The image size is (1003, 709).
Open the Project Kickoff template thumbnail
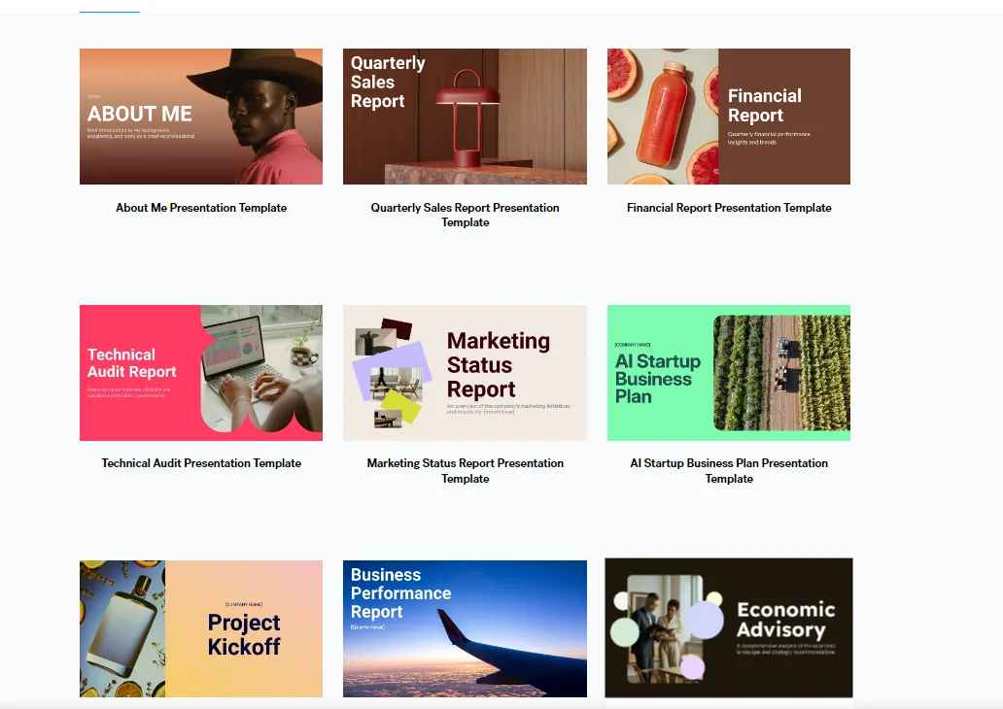tap(201, 628)
